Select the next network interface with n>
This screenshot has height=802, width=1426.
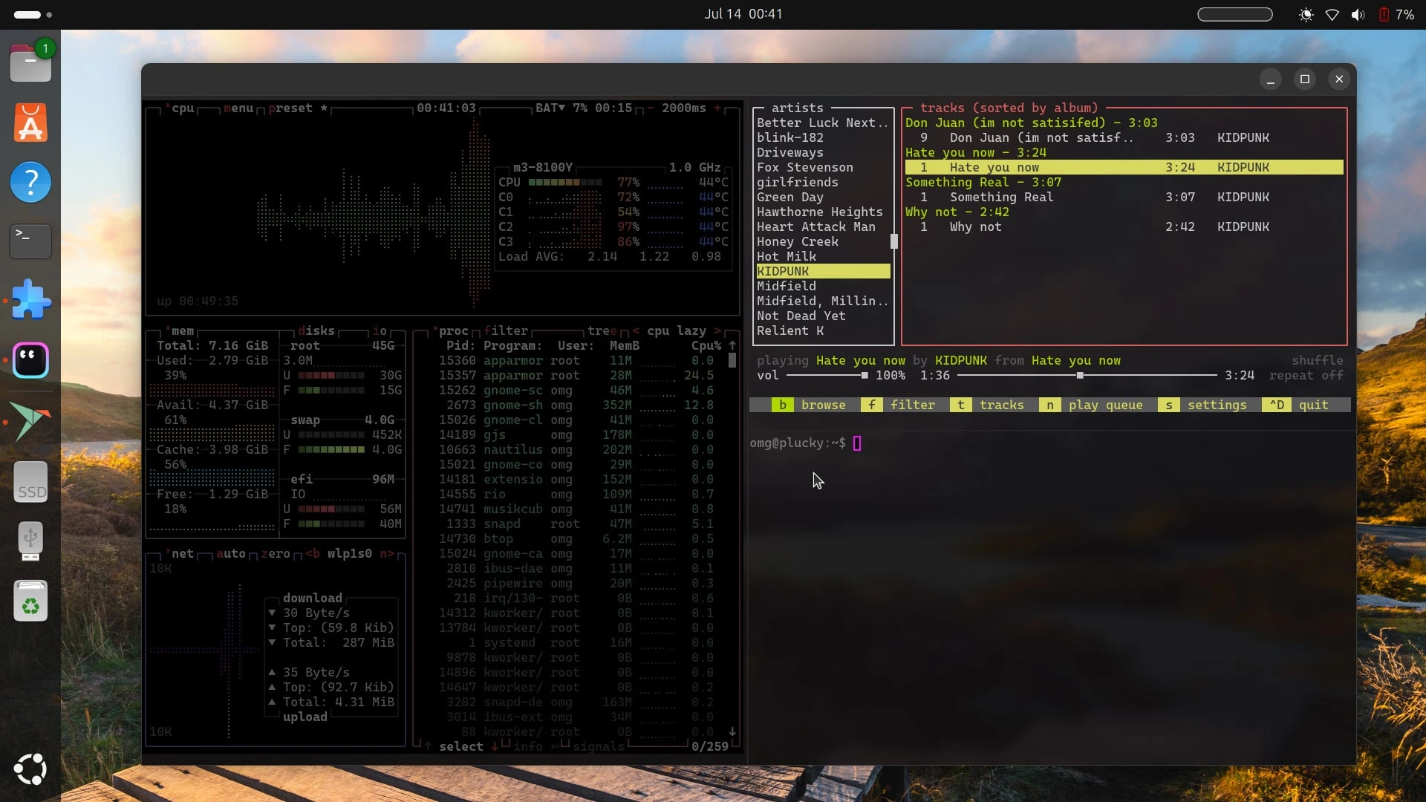[x=387, y=554]
